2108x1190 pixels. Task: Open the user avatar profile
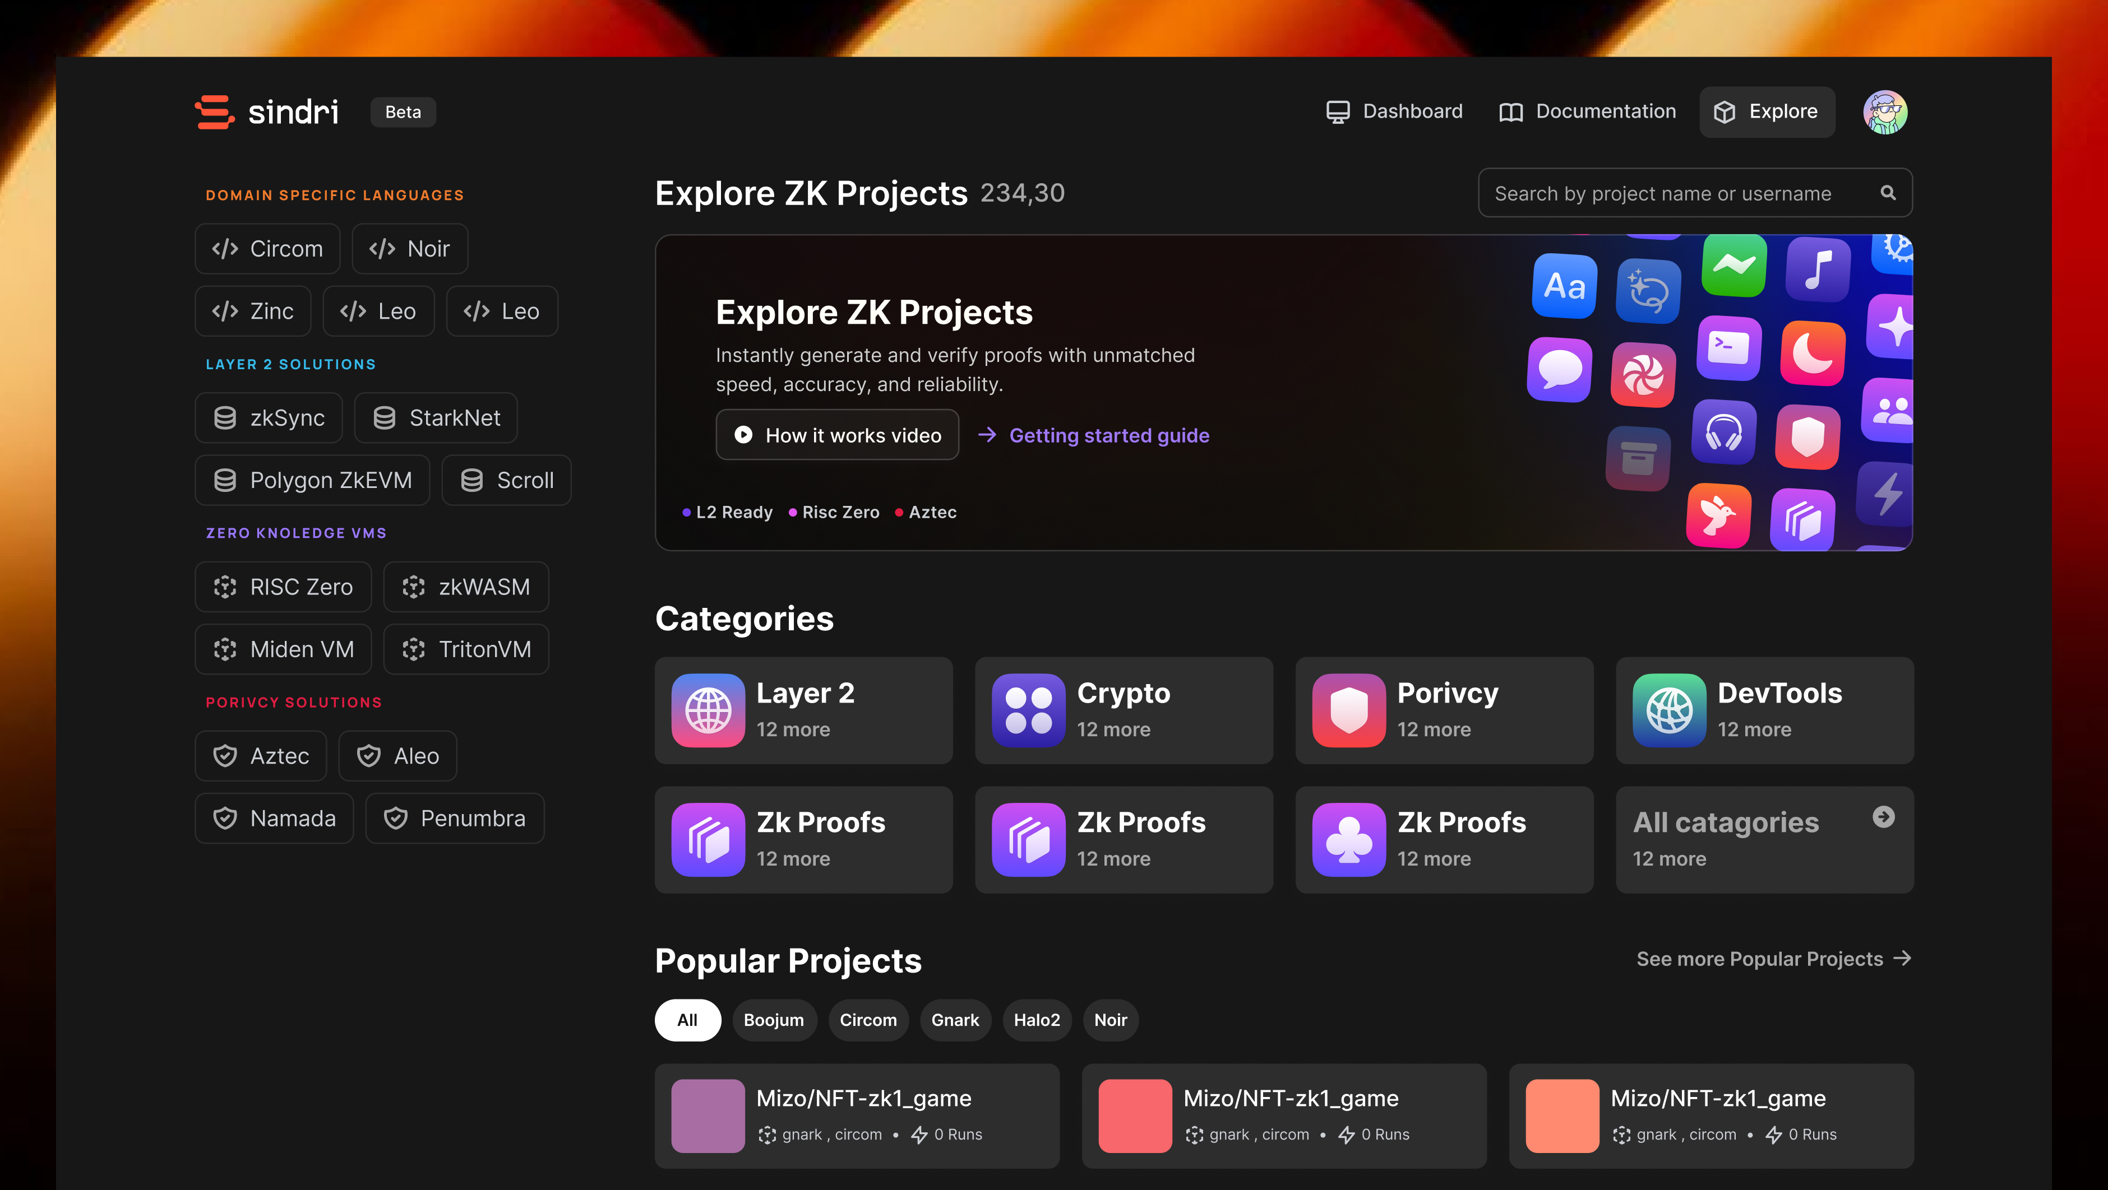1885,112
